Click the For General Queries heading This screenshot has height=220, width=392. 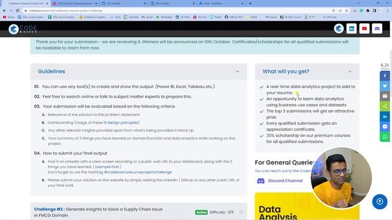[x=284, y=163]
